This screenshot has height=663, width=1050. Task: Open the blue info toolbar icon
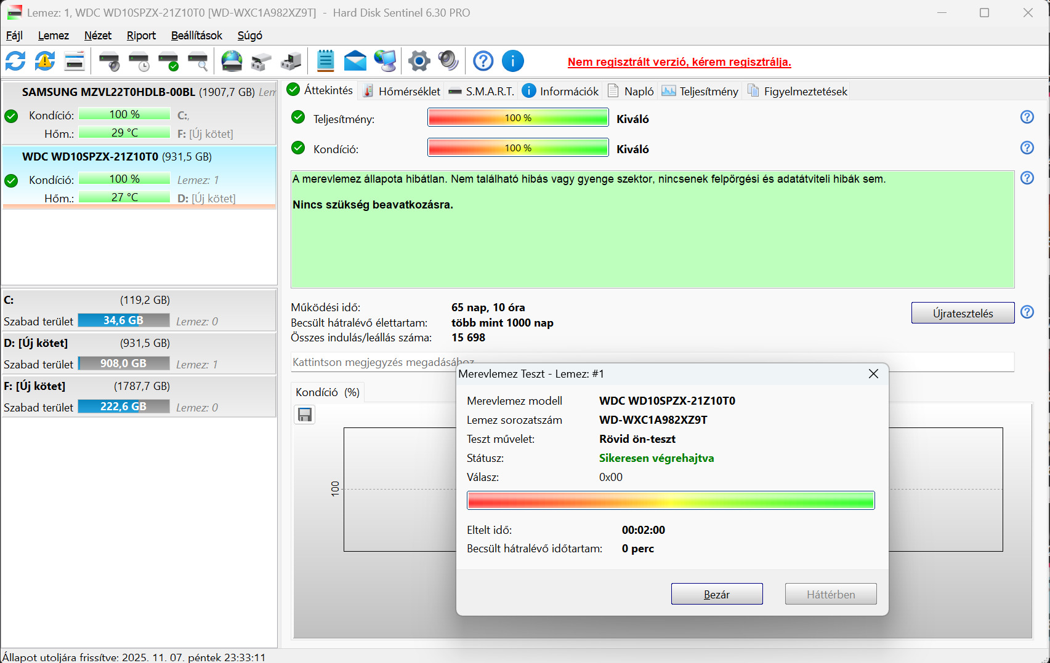point(513,61)
